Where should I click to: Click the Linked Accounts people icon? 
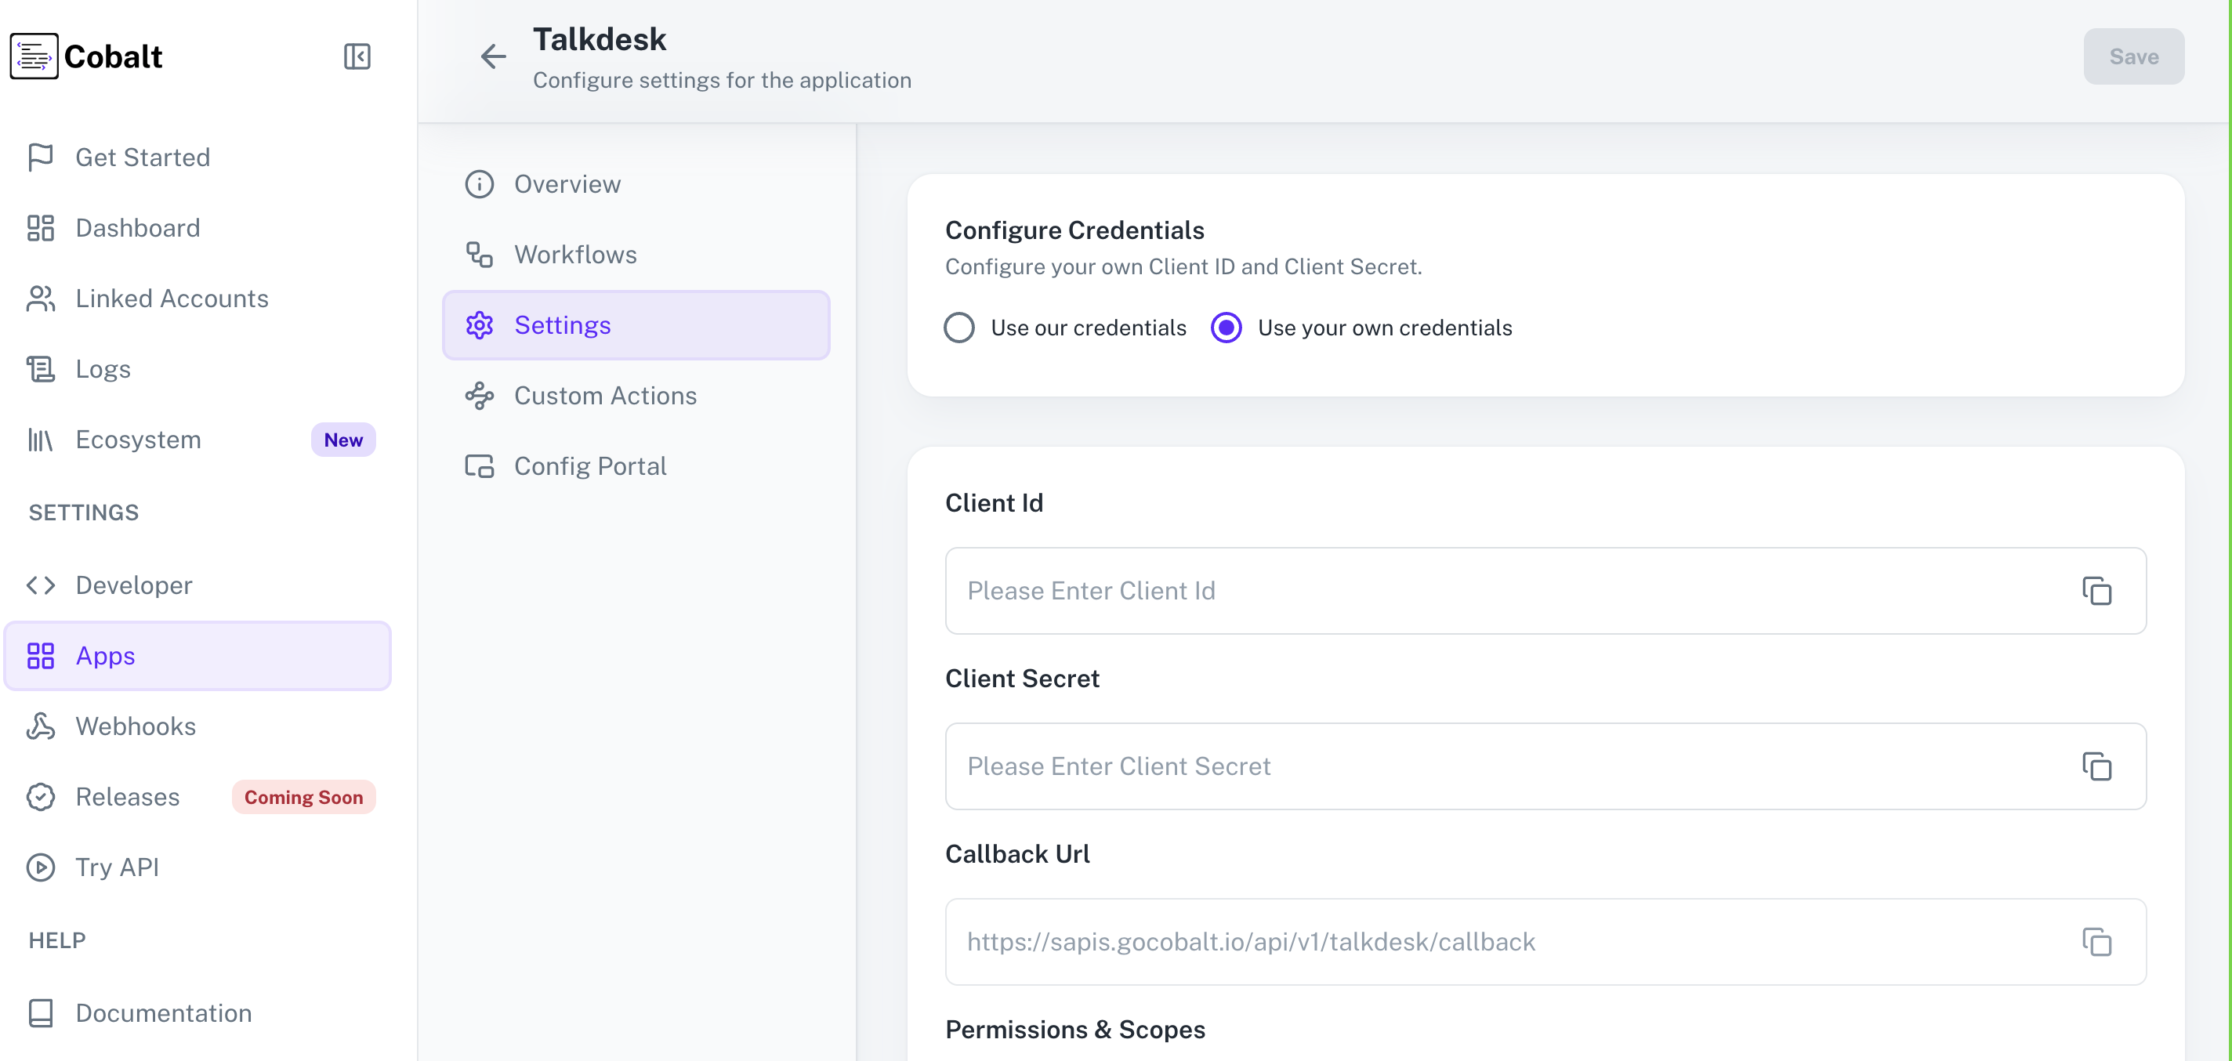pyautogui.click(x=40, y=298)
